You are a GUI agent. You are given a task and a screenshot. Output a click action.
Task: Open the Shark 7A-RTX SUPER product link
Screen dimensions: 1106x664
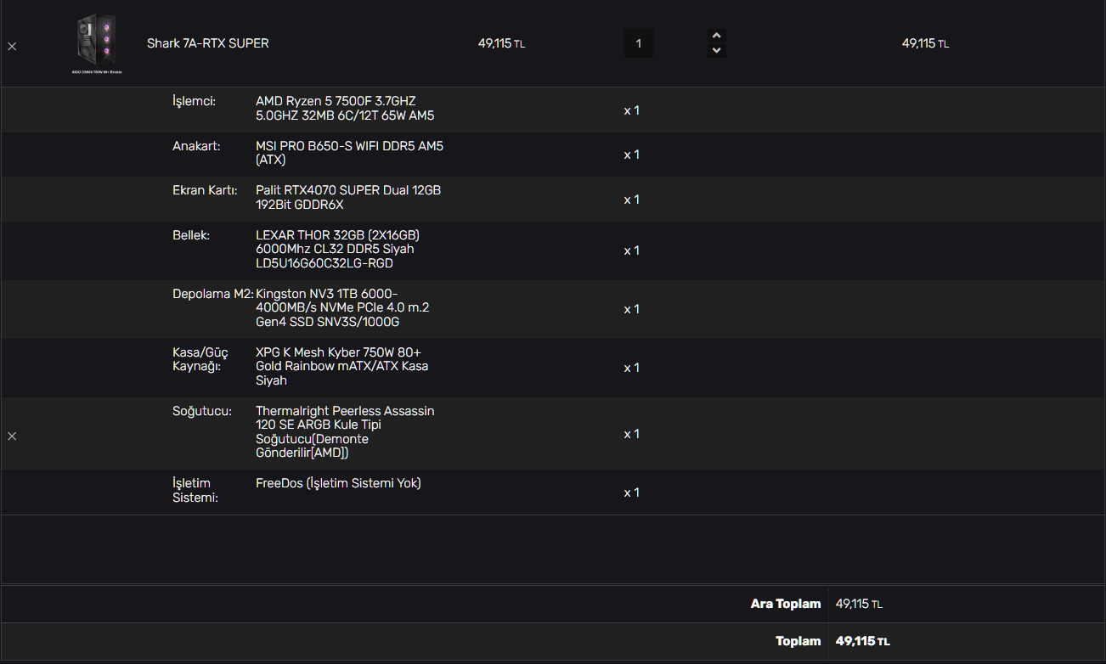pos(208,43)
